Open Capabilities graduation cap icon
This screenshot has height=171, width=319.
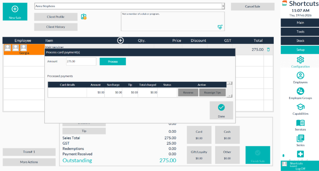300,107
